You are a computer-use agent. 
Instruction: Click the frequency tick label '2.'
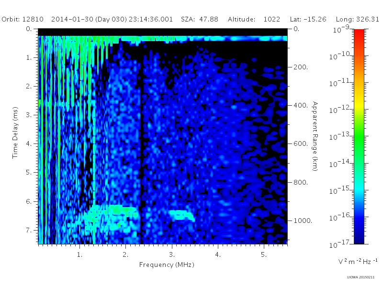(x=125, y=254)
